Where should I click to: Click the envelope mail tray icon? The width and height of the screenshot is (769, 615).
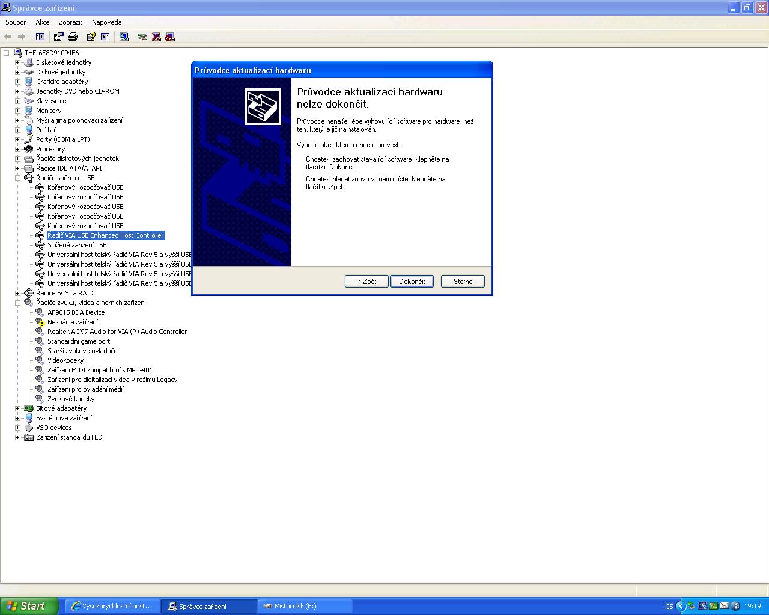pyautogui.click(x=724, y=606)
